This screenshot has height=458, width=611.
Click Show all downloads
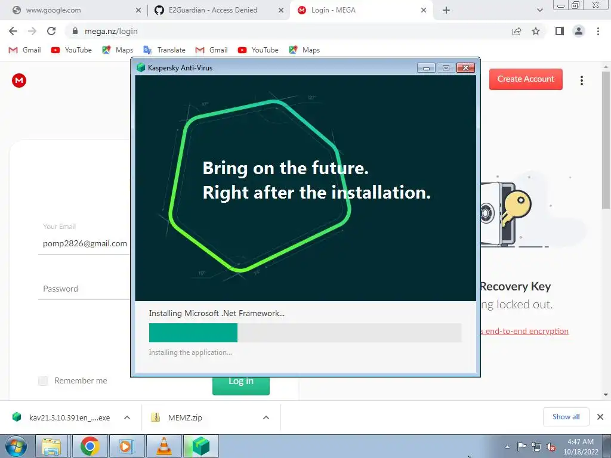click(x=566, y=417)
